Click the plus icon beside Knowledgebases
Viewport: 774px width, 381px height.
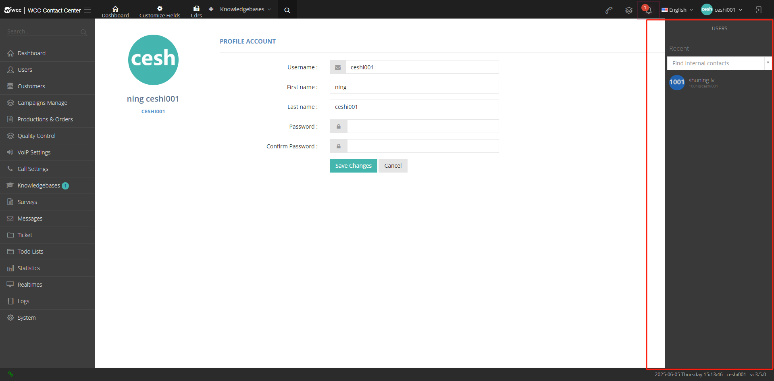[x=211, y=9]
